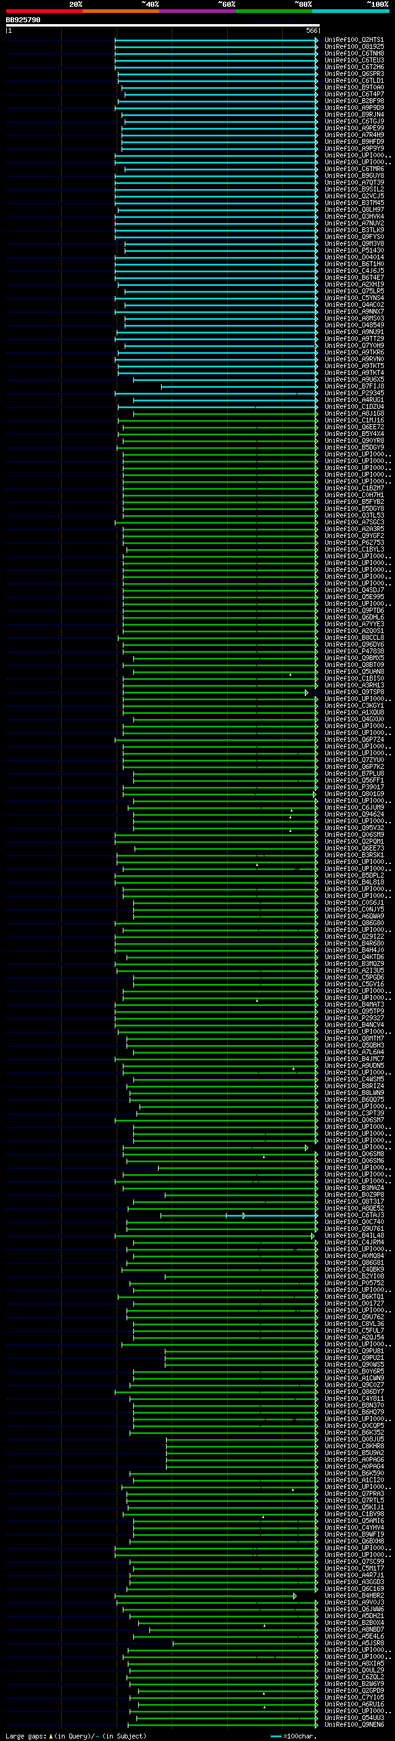Select the UniRef100_B8N370 label
Screen dimensions: 395x1741
coord(354,1406)
